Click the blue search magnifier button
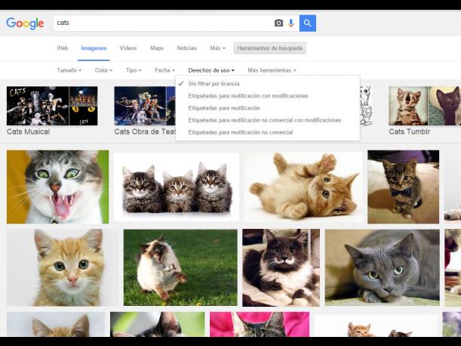This screenshot has width=461, height=346. point(308,23)
